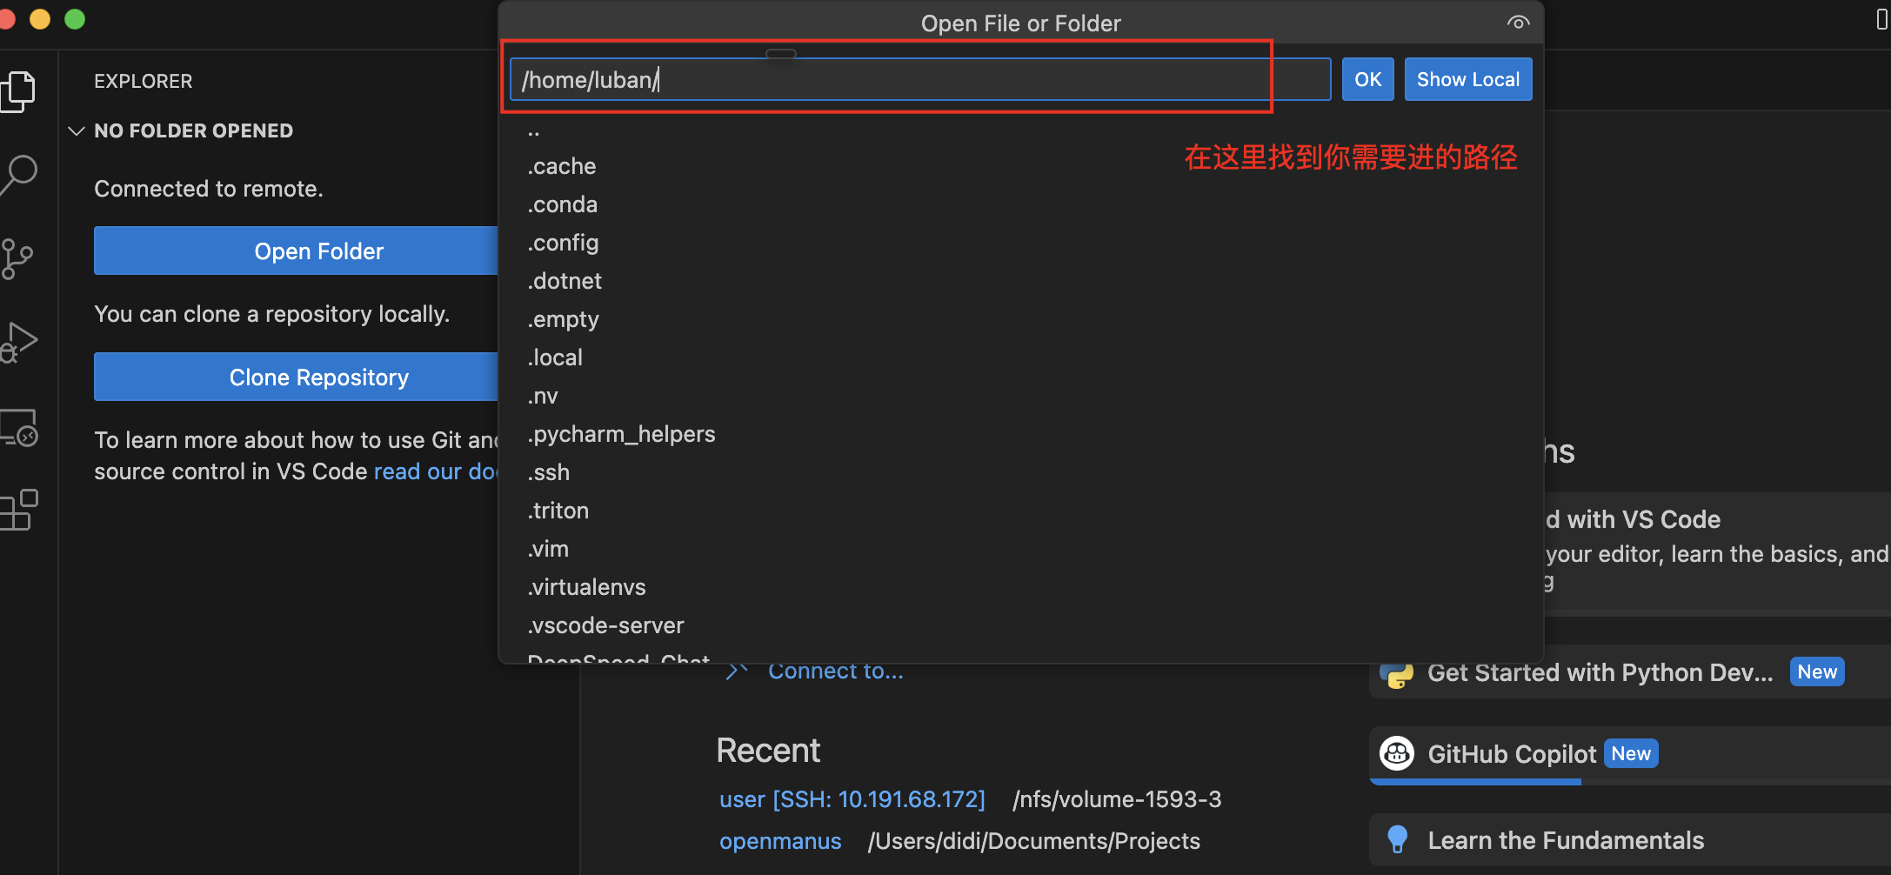Click the green maximize window button

(75, 19)
